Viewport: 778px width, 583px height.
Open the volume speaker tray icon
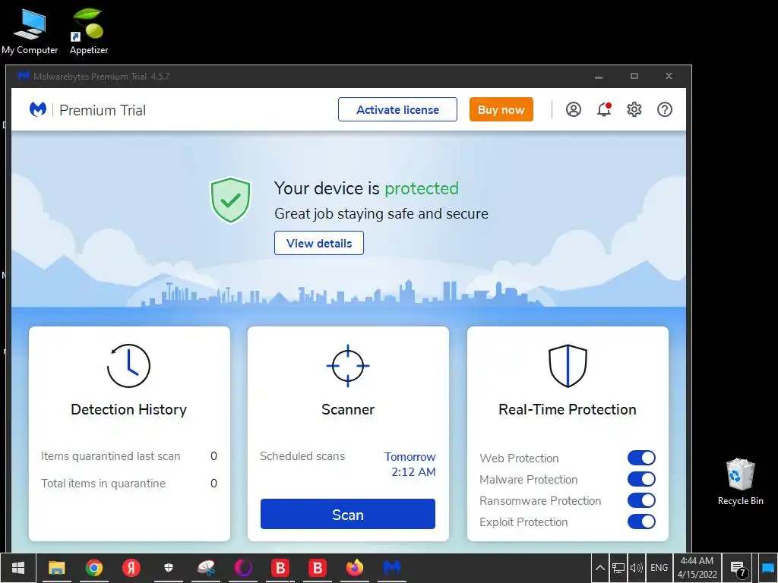point(636,568)
